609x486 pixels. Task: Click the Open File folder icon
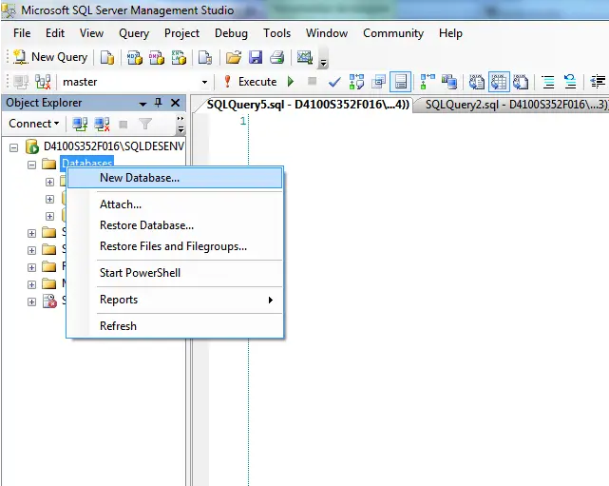click(234, 57)
